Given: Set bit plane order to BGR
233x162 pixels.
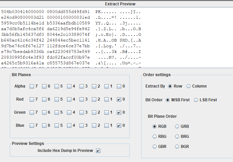Looking at the screenshot, I should click(177, 147).
